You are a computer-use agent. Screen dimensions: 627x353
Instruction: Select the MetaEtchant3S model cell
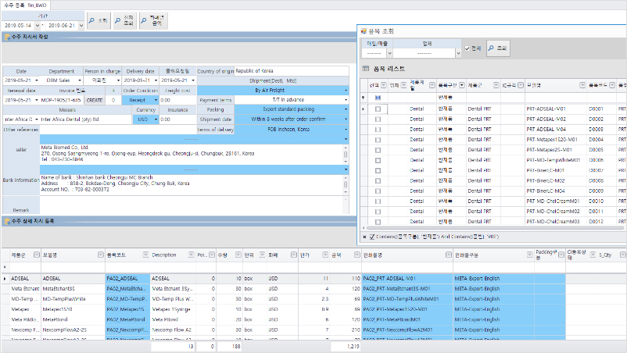click(73, 289)
